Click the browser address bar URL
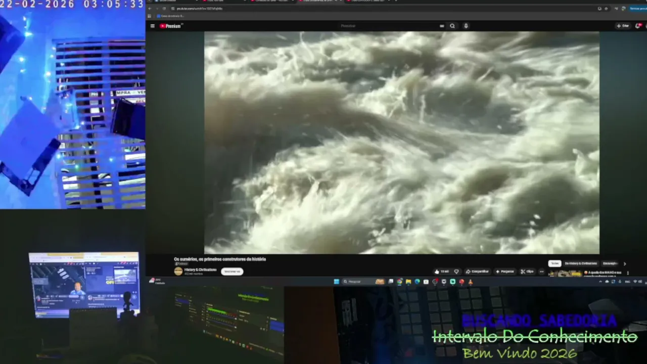 pyautogui.click(x=200, y=9)
